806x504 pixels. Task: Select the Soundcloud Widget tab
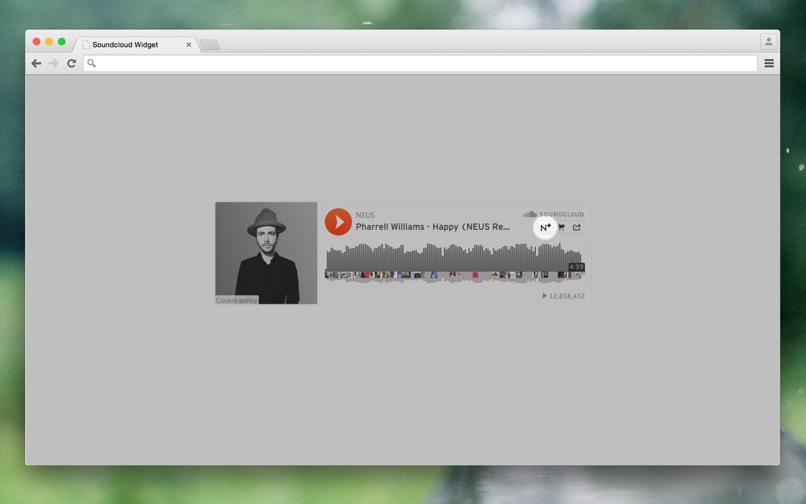pos(137,45)
